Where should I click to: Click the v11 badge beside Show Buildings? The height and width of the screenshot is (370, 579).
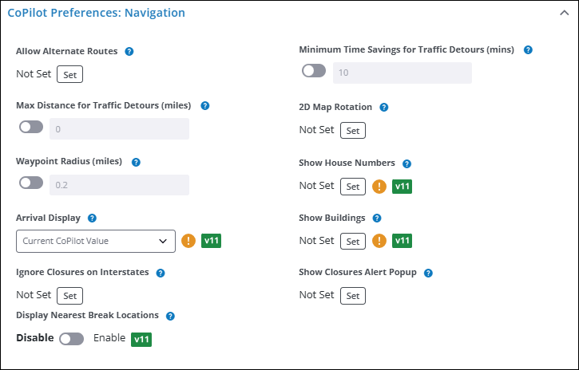(403, 241)
